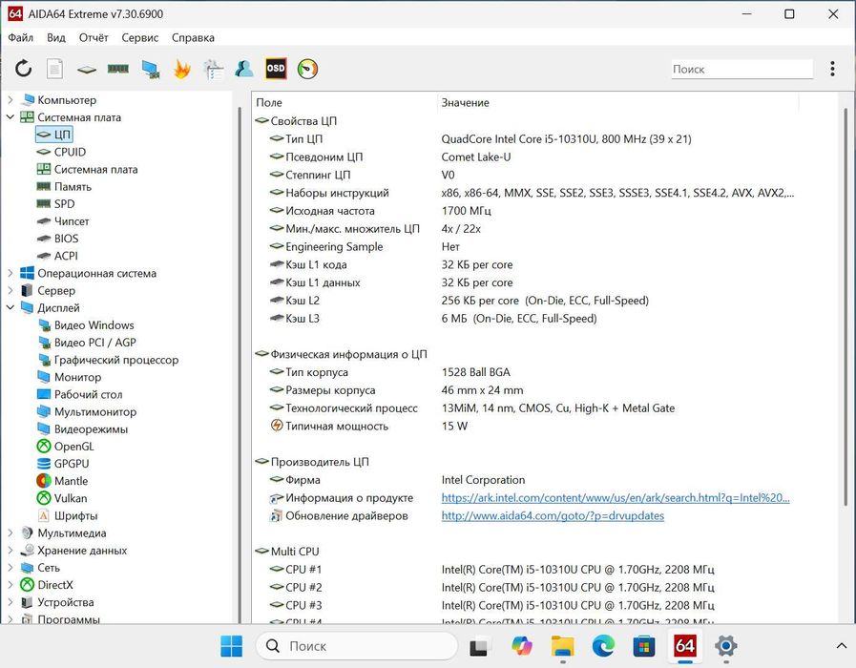
Task: Open the Vulkan tree item
Action: pyautogui.click(x=62, y=498)
